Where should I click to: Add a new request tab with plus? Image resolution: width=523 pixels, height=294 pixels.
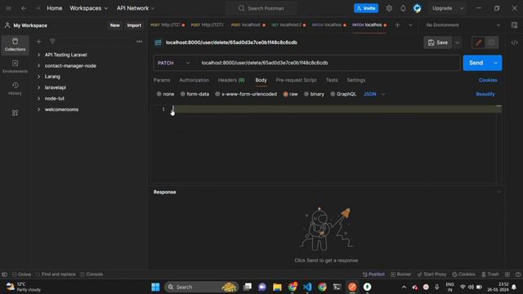coord(397,25)
